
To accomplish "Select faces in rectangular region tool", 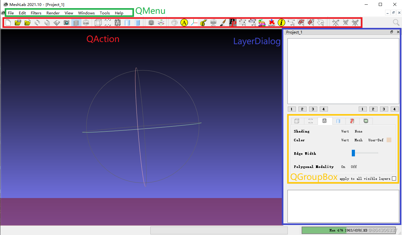I will (301, 23).
